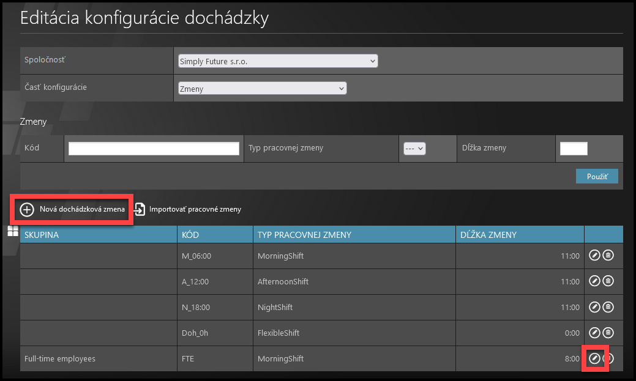Delete the M_06:00 shift row

point(608,256)
